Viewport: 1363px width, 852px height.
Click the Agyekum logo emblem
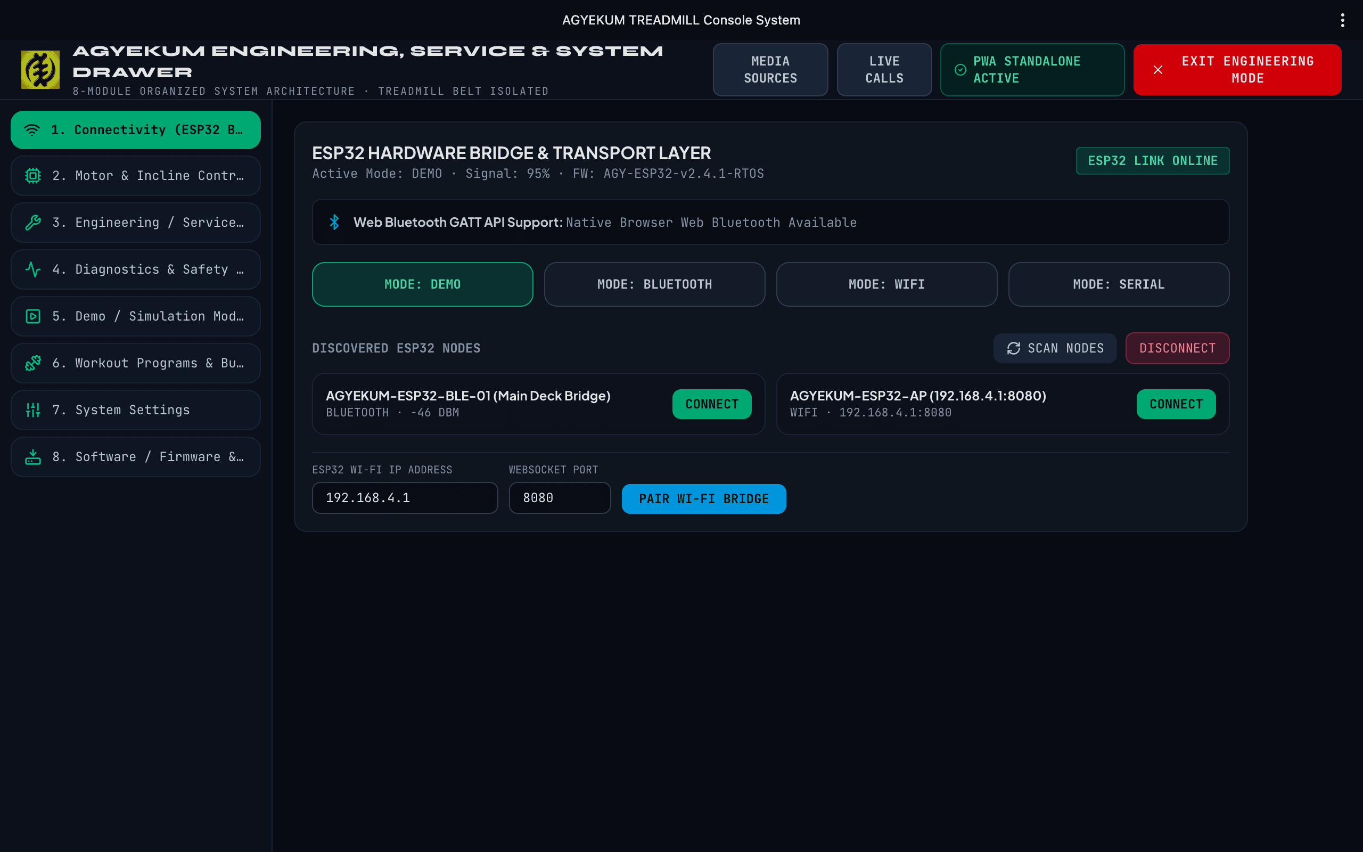click(x=40, y=70)
